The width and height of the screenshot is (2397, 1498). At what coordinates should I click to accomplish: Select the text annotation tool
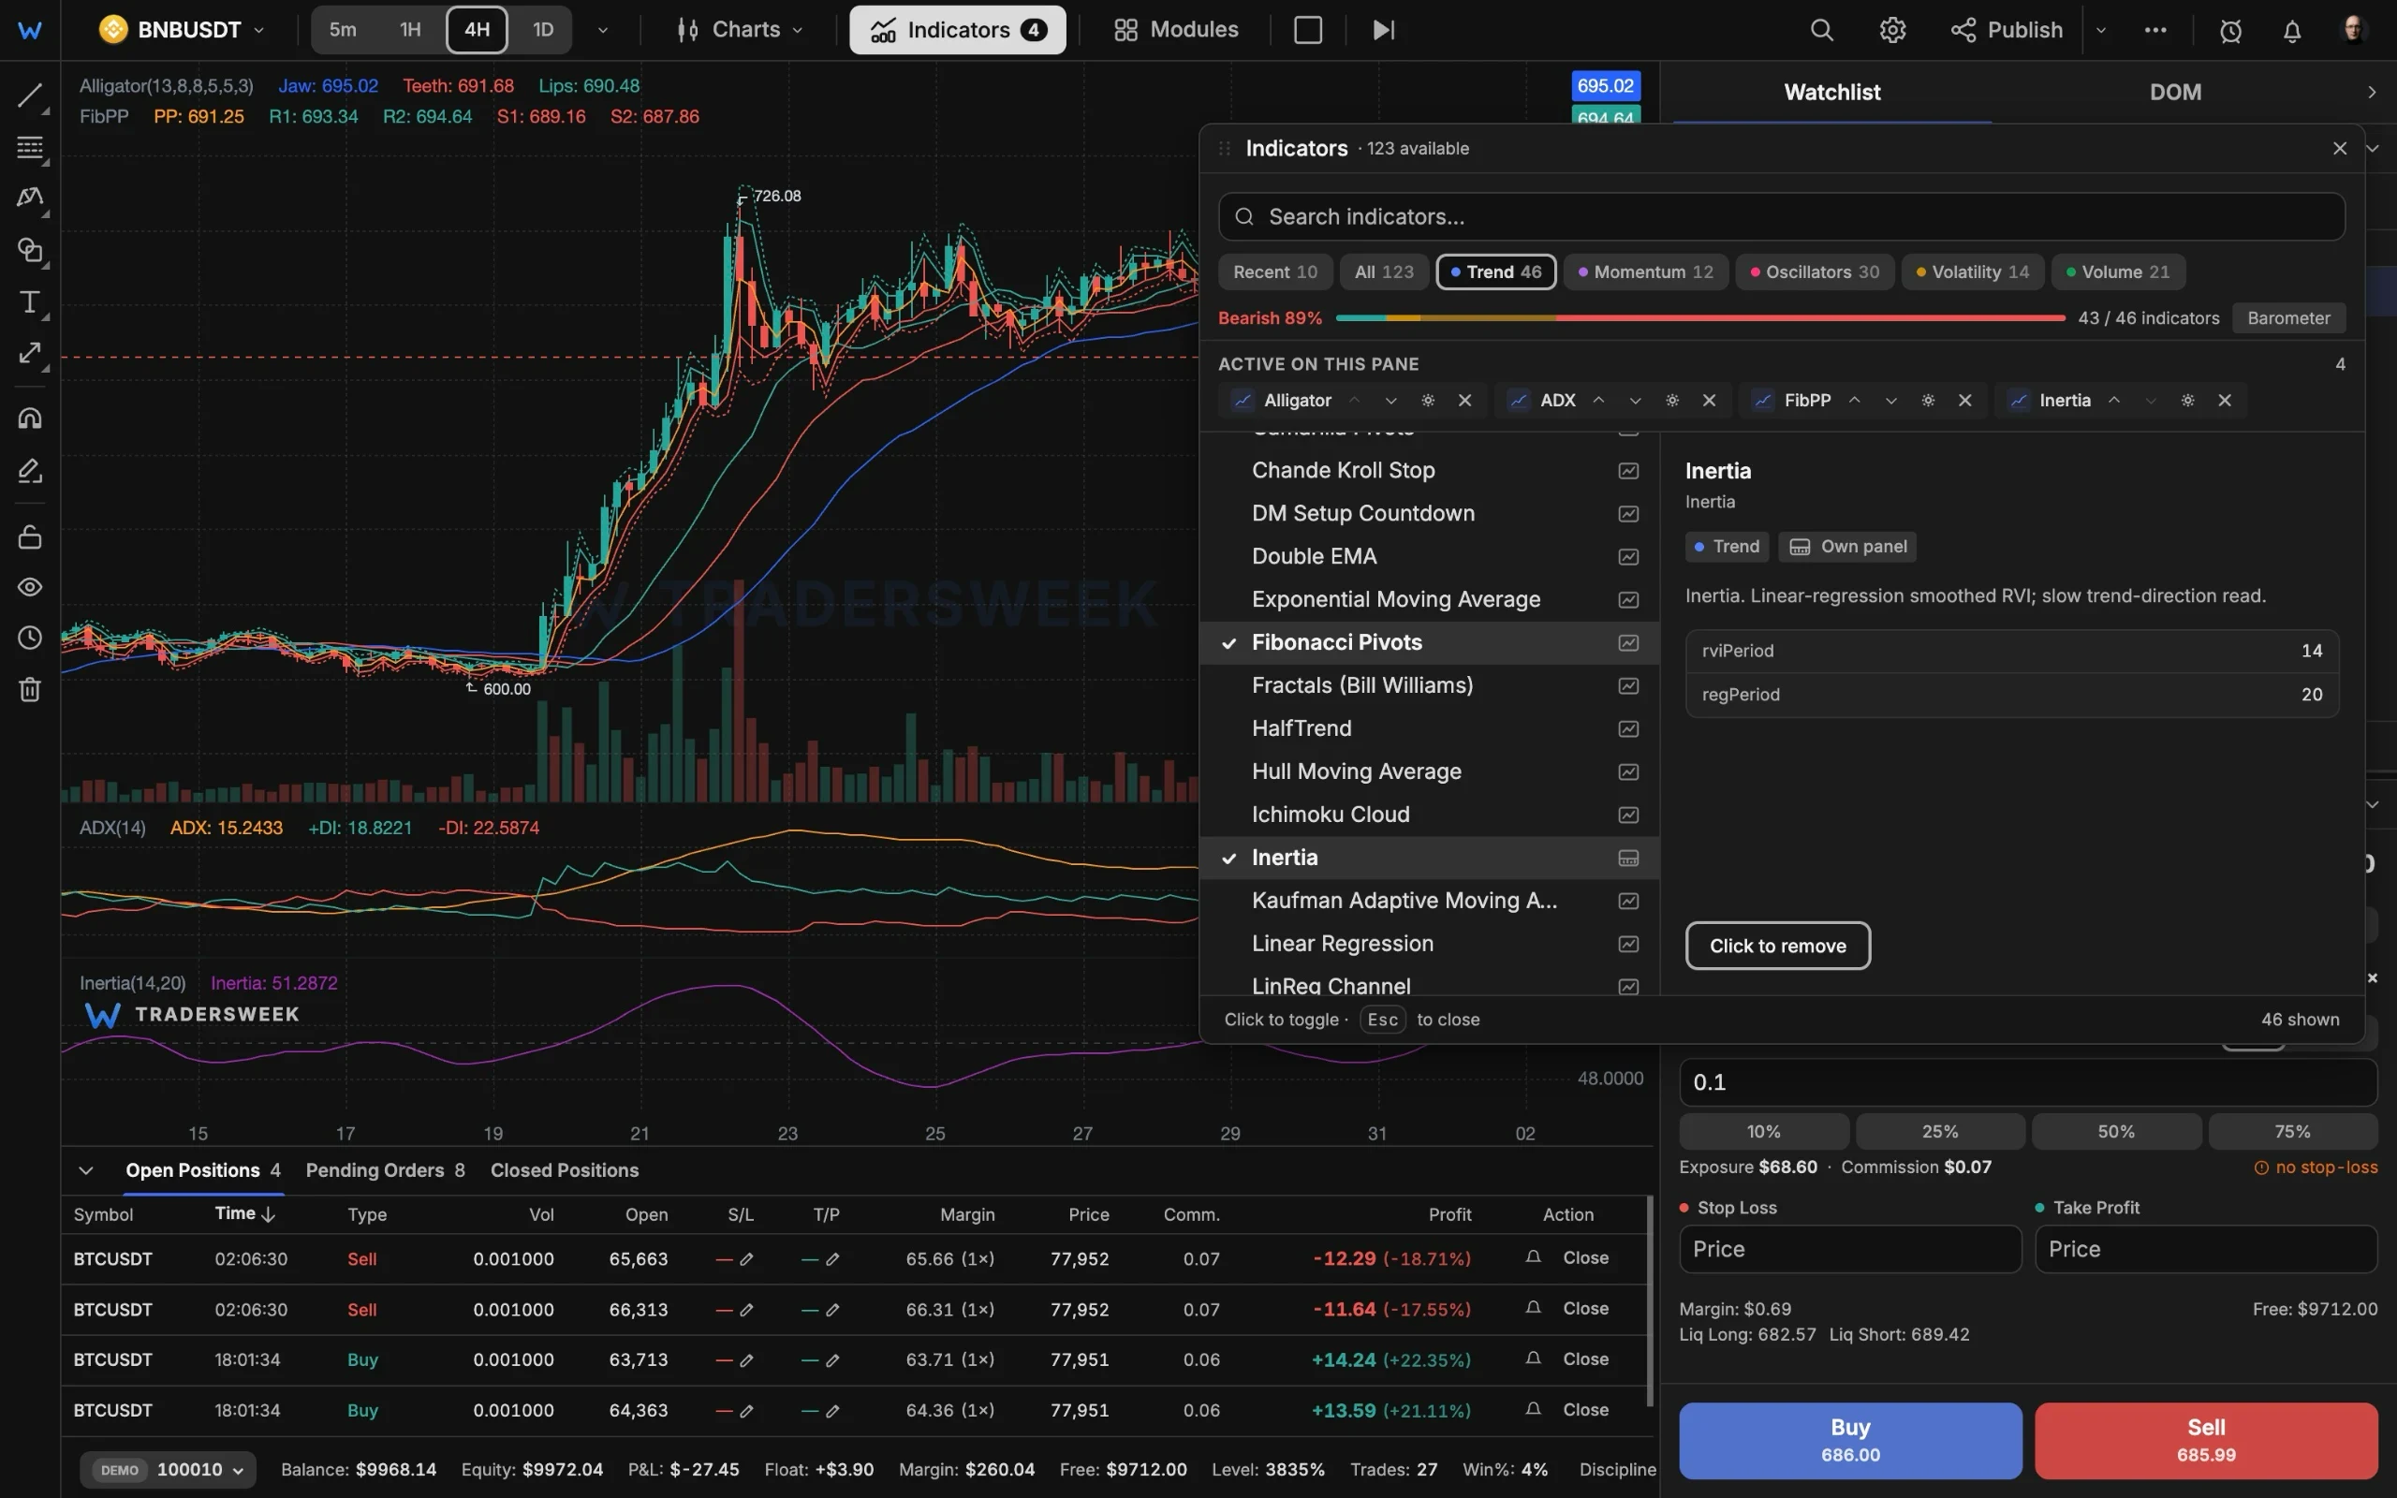click(30, 302)
